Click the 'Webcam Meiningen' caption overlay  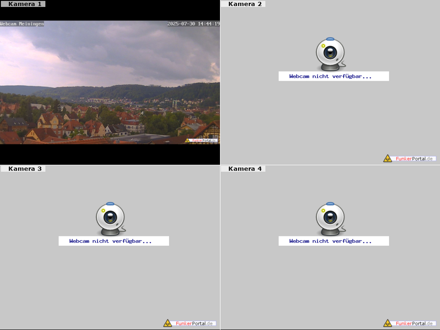tap(22, 24)
